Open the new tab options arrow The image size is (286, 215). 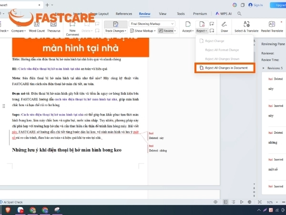(52, 5)
